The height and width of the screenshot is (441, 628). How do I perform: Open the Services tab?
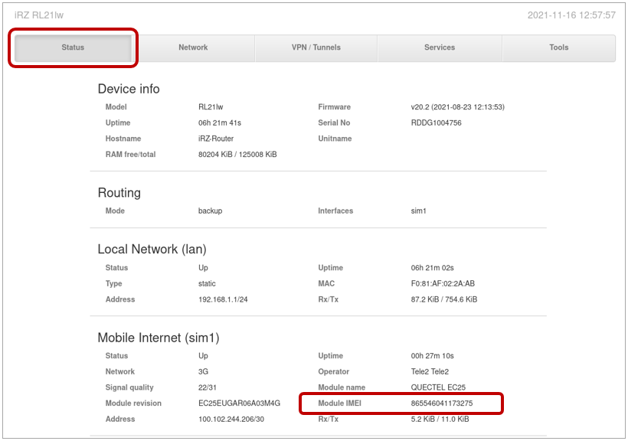coord(439,47)
